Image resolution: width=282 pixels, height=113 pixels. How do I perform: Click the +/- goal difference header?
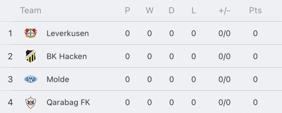click(224, 10)
